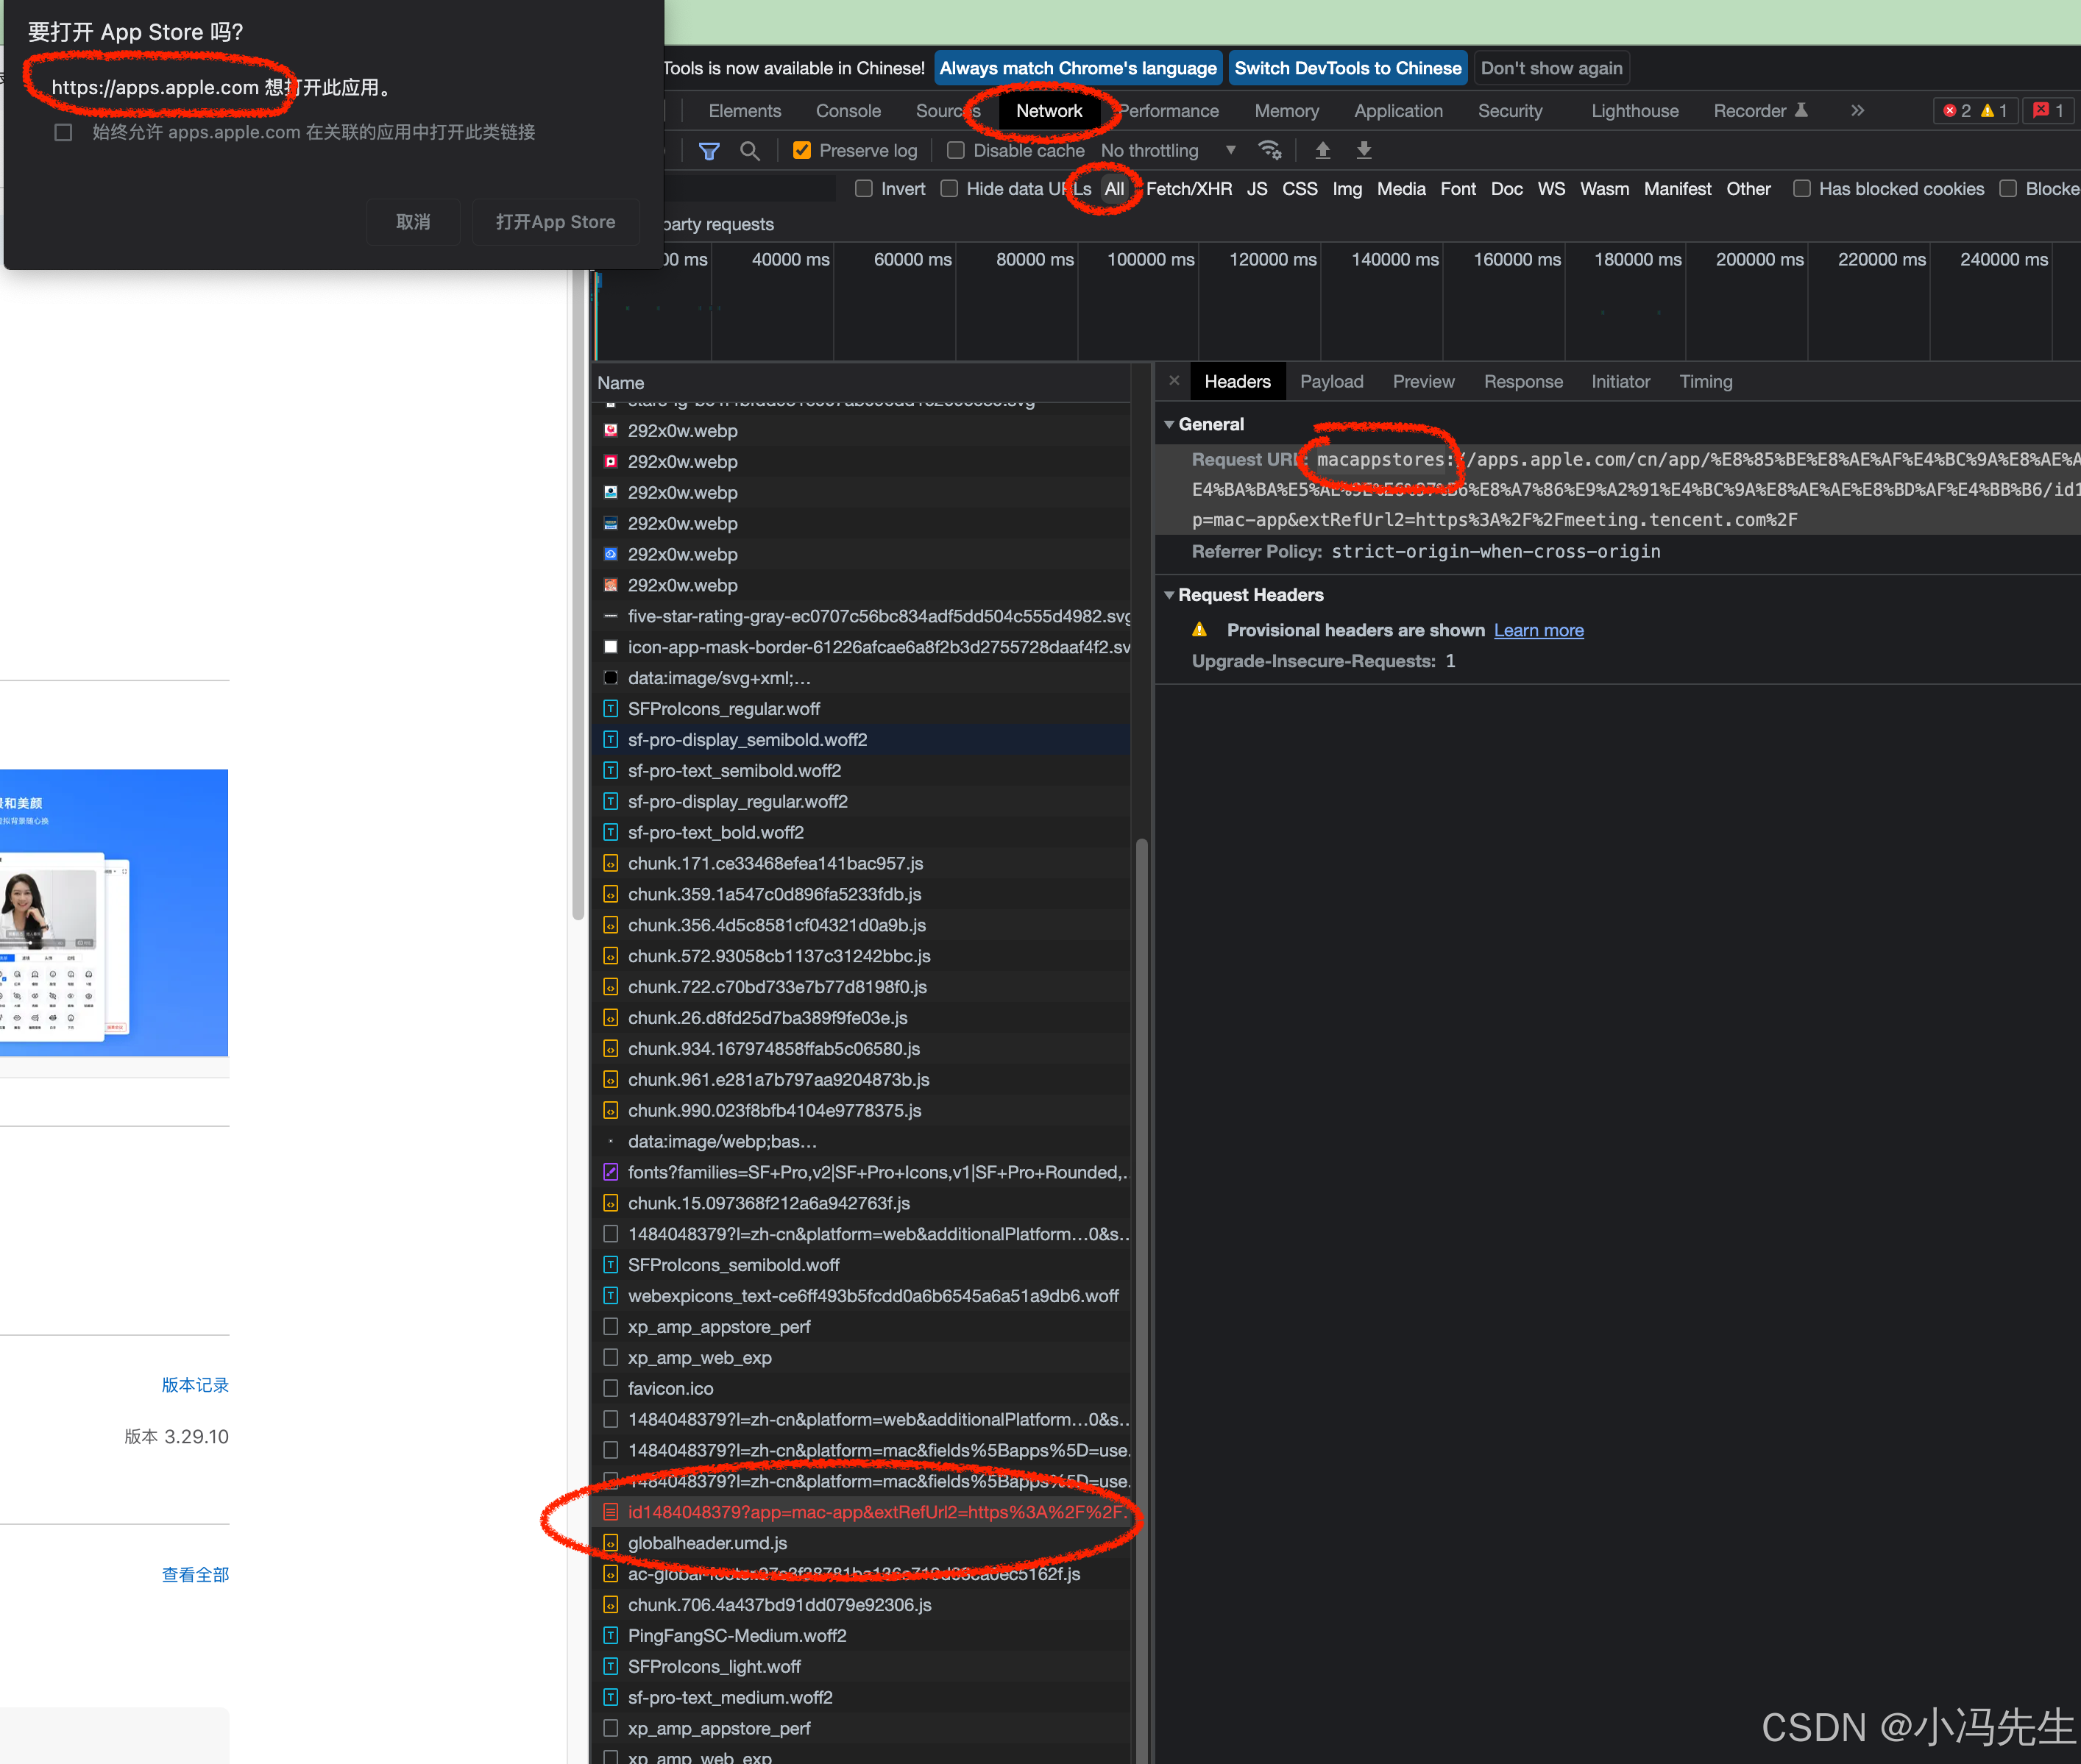Select the Fetch/XHR filter

click(1188, 189)
